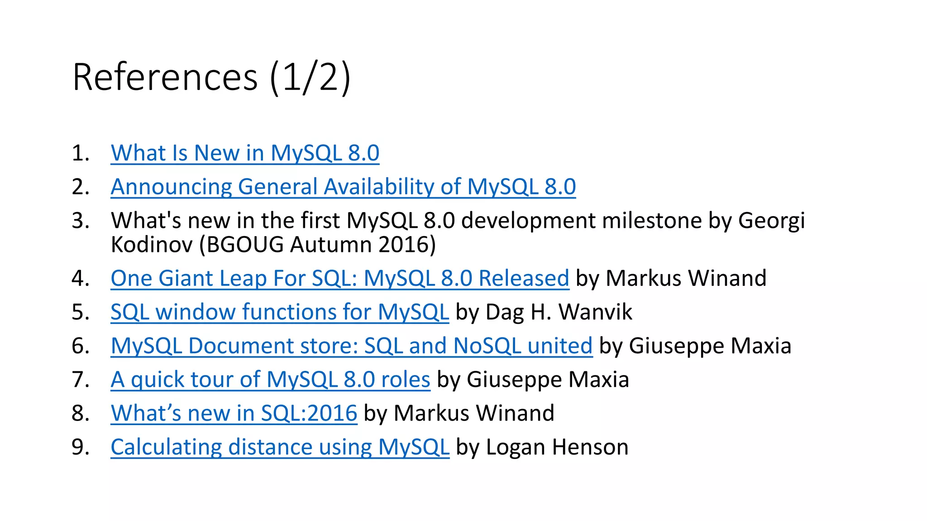Open SQL window functions for MySQL link

click(x=280, y=312)
